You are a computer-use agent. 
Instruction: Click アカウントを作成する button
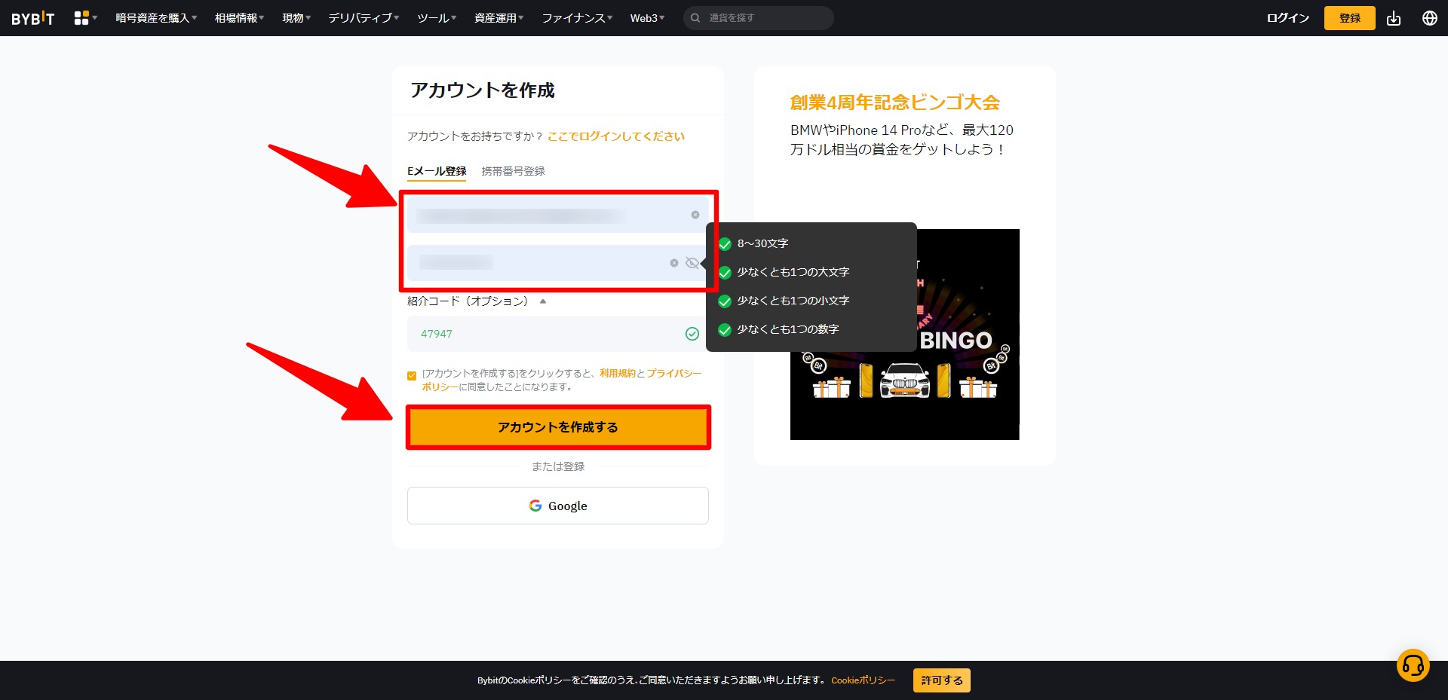pos(558,427)
